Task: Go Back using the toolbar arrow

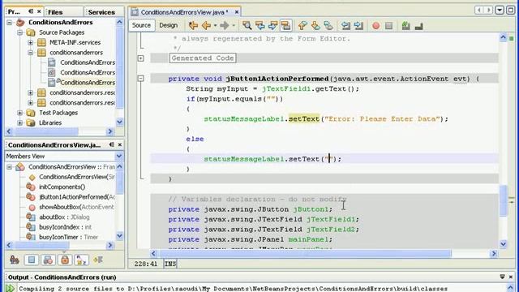Action: [x=207, y=25]
